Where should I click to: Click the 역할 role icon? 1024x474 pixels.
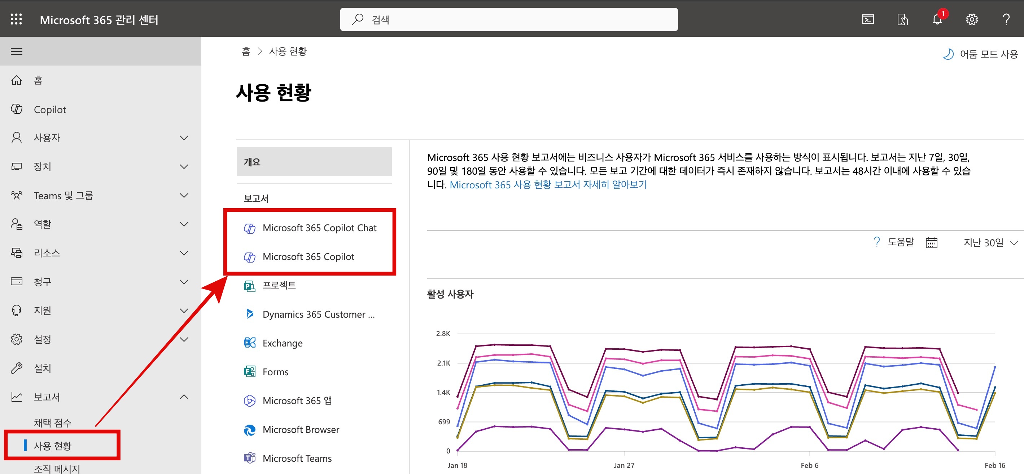coord(16,224)
